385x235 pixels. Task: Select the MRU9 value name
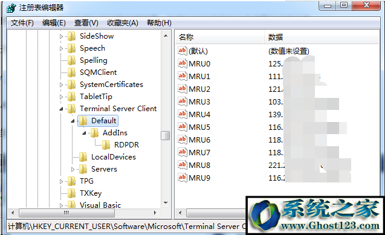click(199, 178)
